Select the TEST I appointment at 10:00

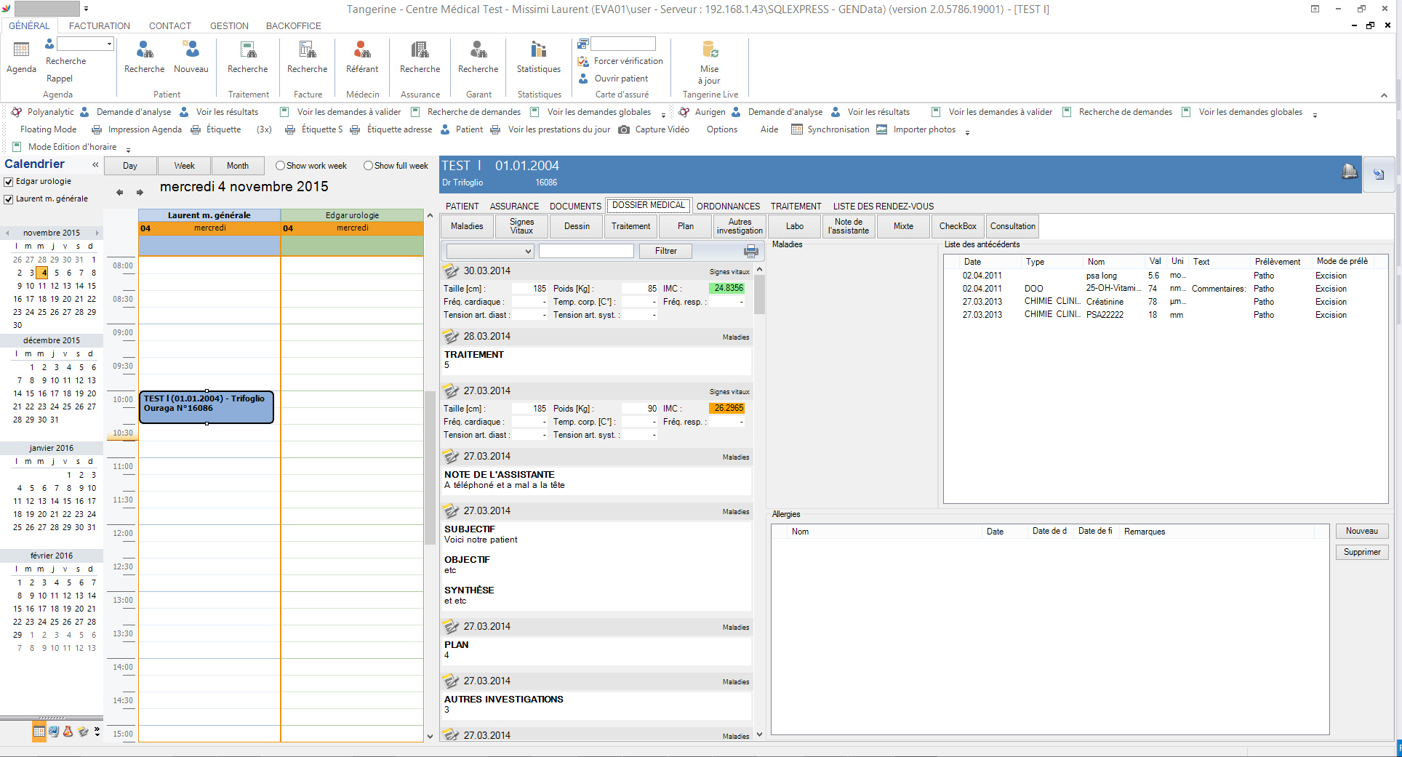click(207, 407)
